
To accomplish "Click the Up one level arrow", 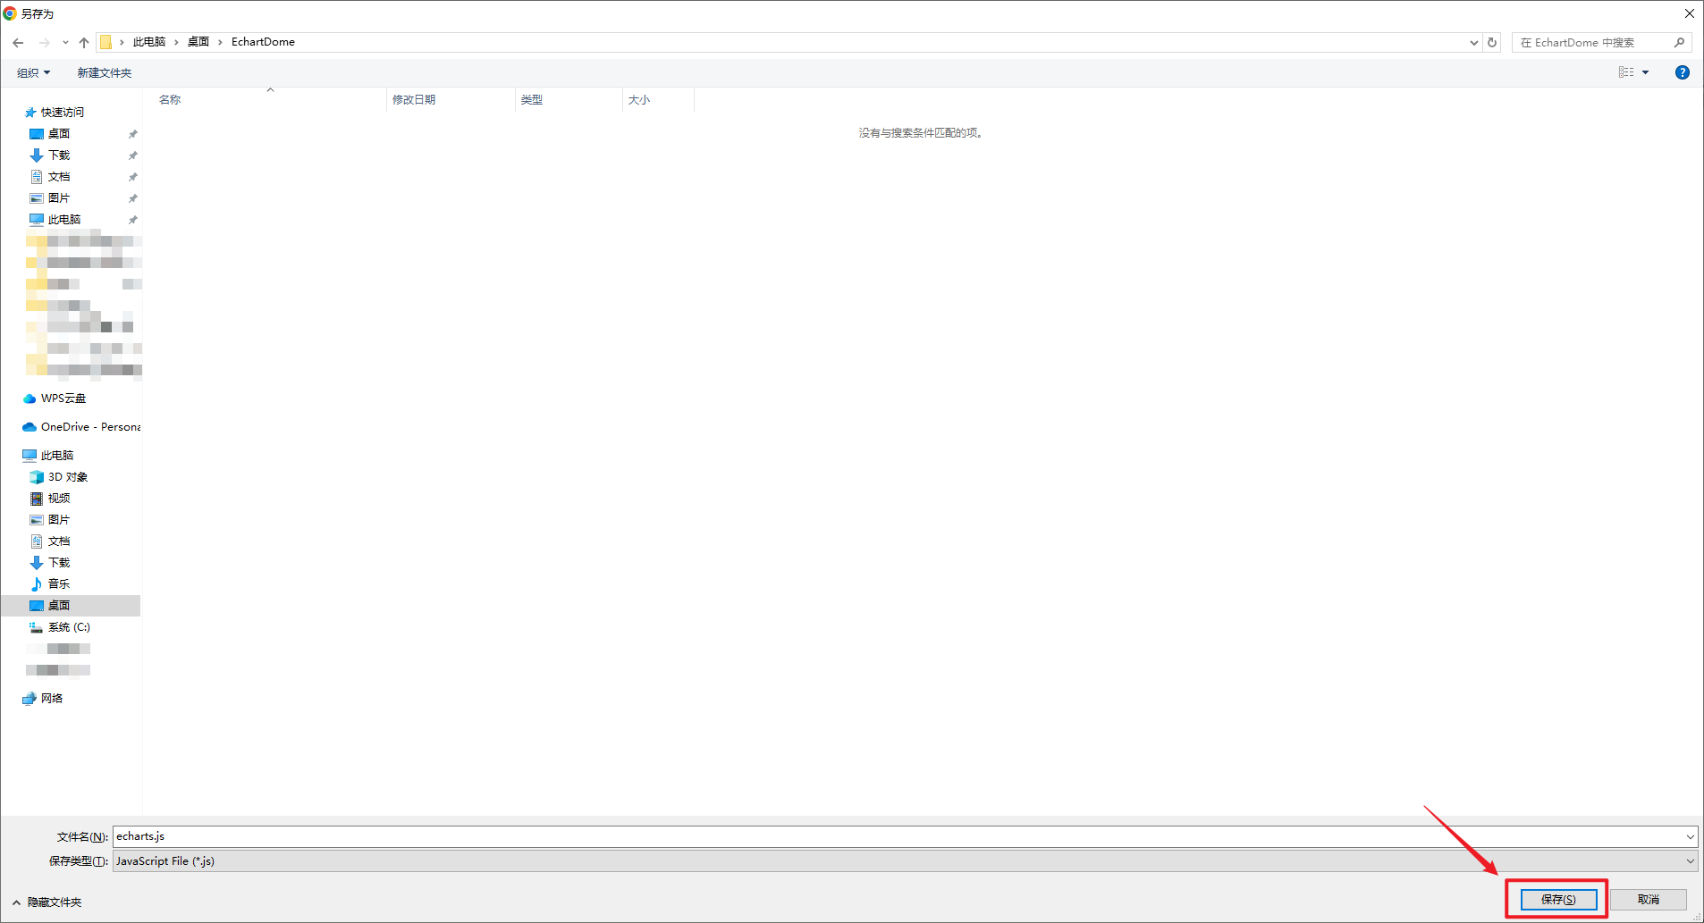I will pos(84,43).
